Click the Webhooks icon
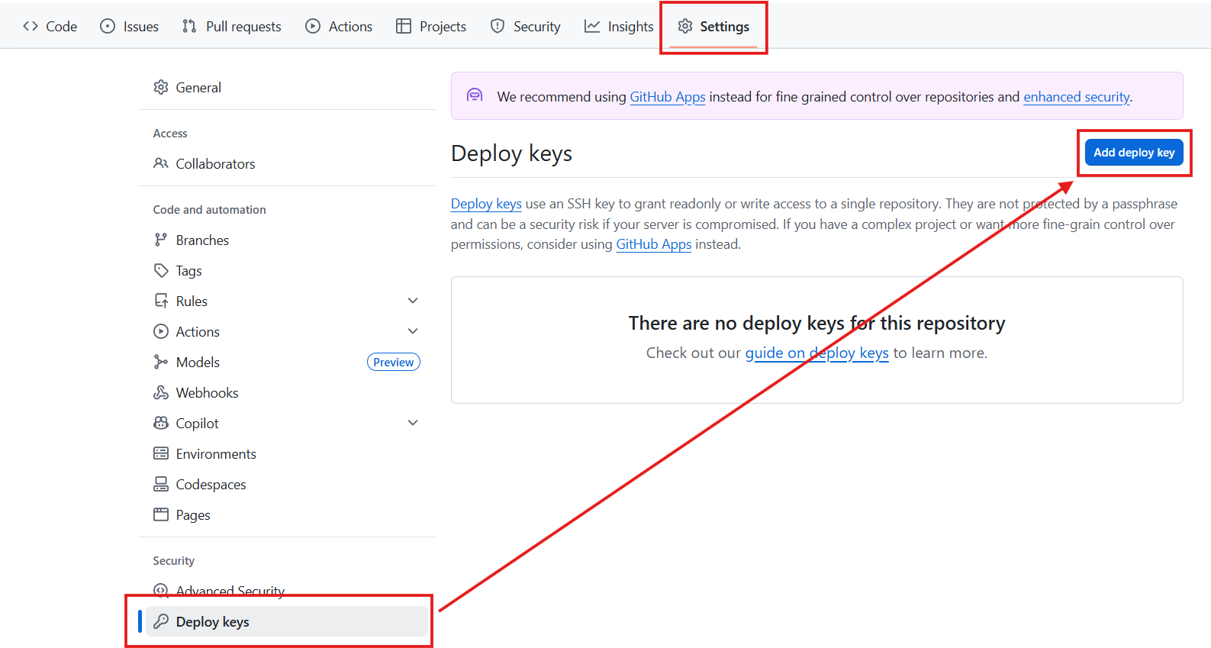 coord(161,392)
